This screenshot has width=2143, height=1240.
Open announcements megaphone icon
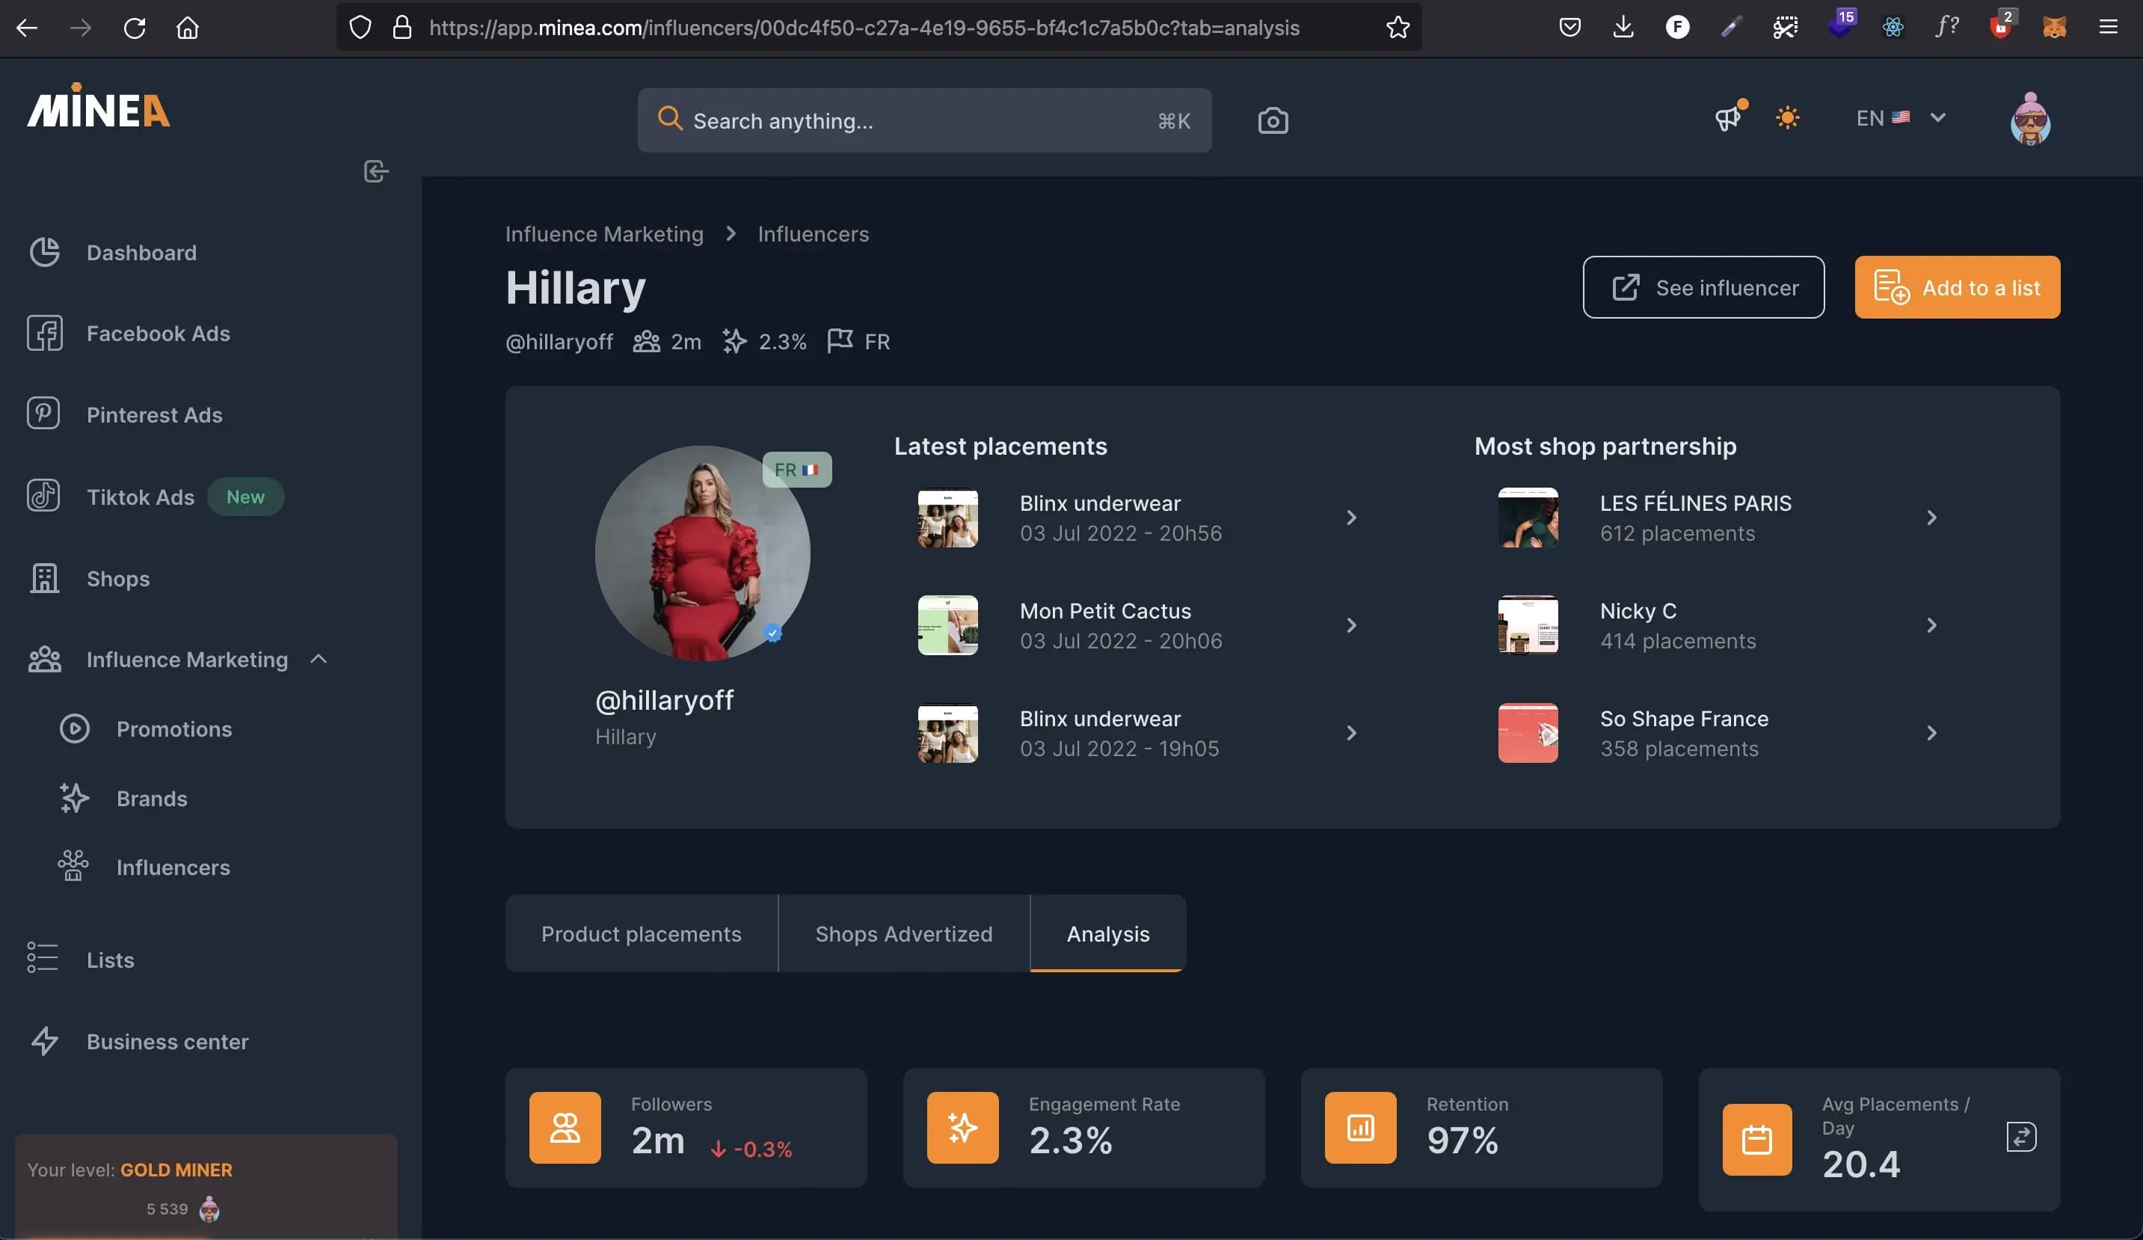(x=1729, y=117)
